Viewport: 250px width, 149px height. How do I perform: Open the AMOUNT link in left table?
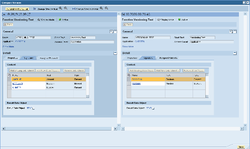(x=17, y=79)
